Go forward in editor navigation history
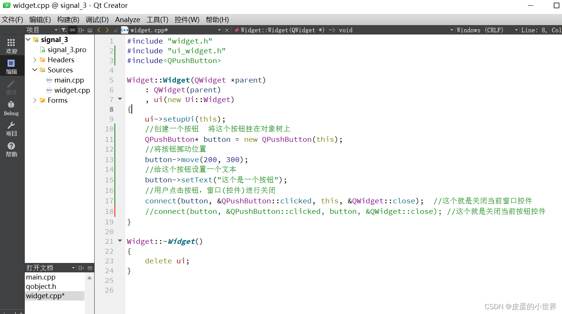562x314 pixels. (x=107, y=30)
